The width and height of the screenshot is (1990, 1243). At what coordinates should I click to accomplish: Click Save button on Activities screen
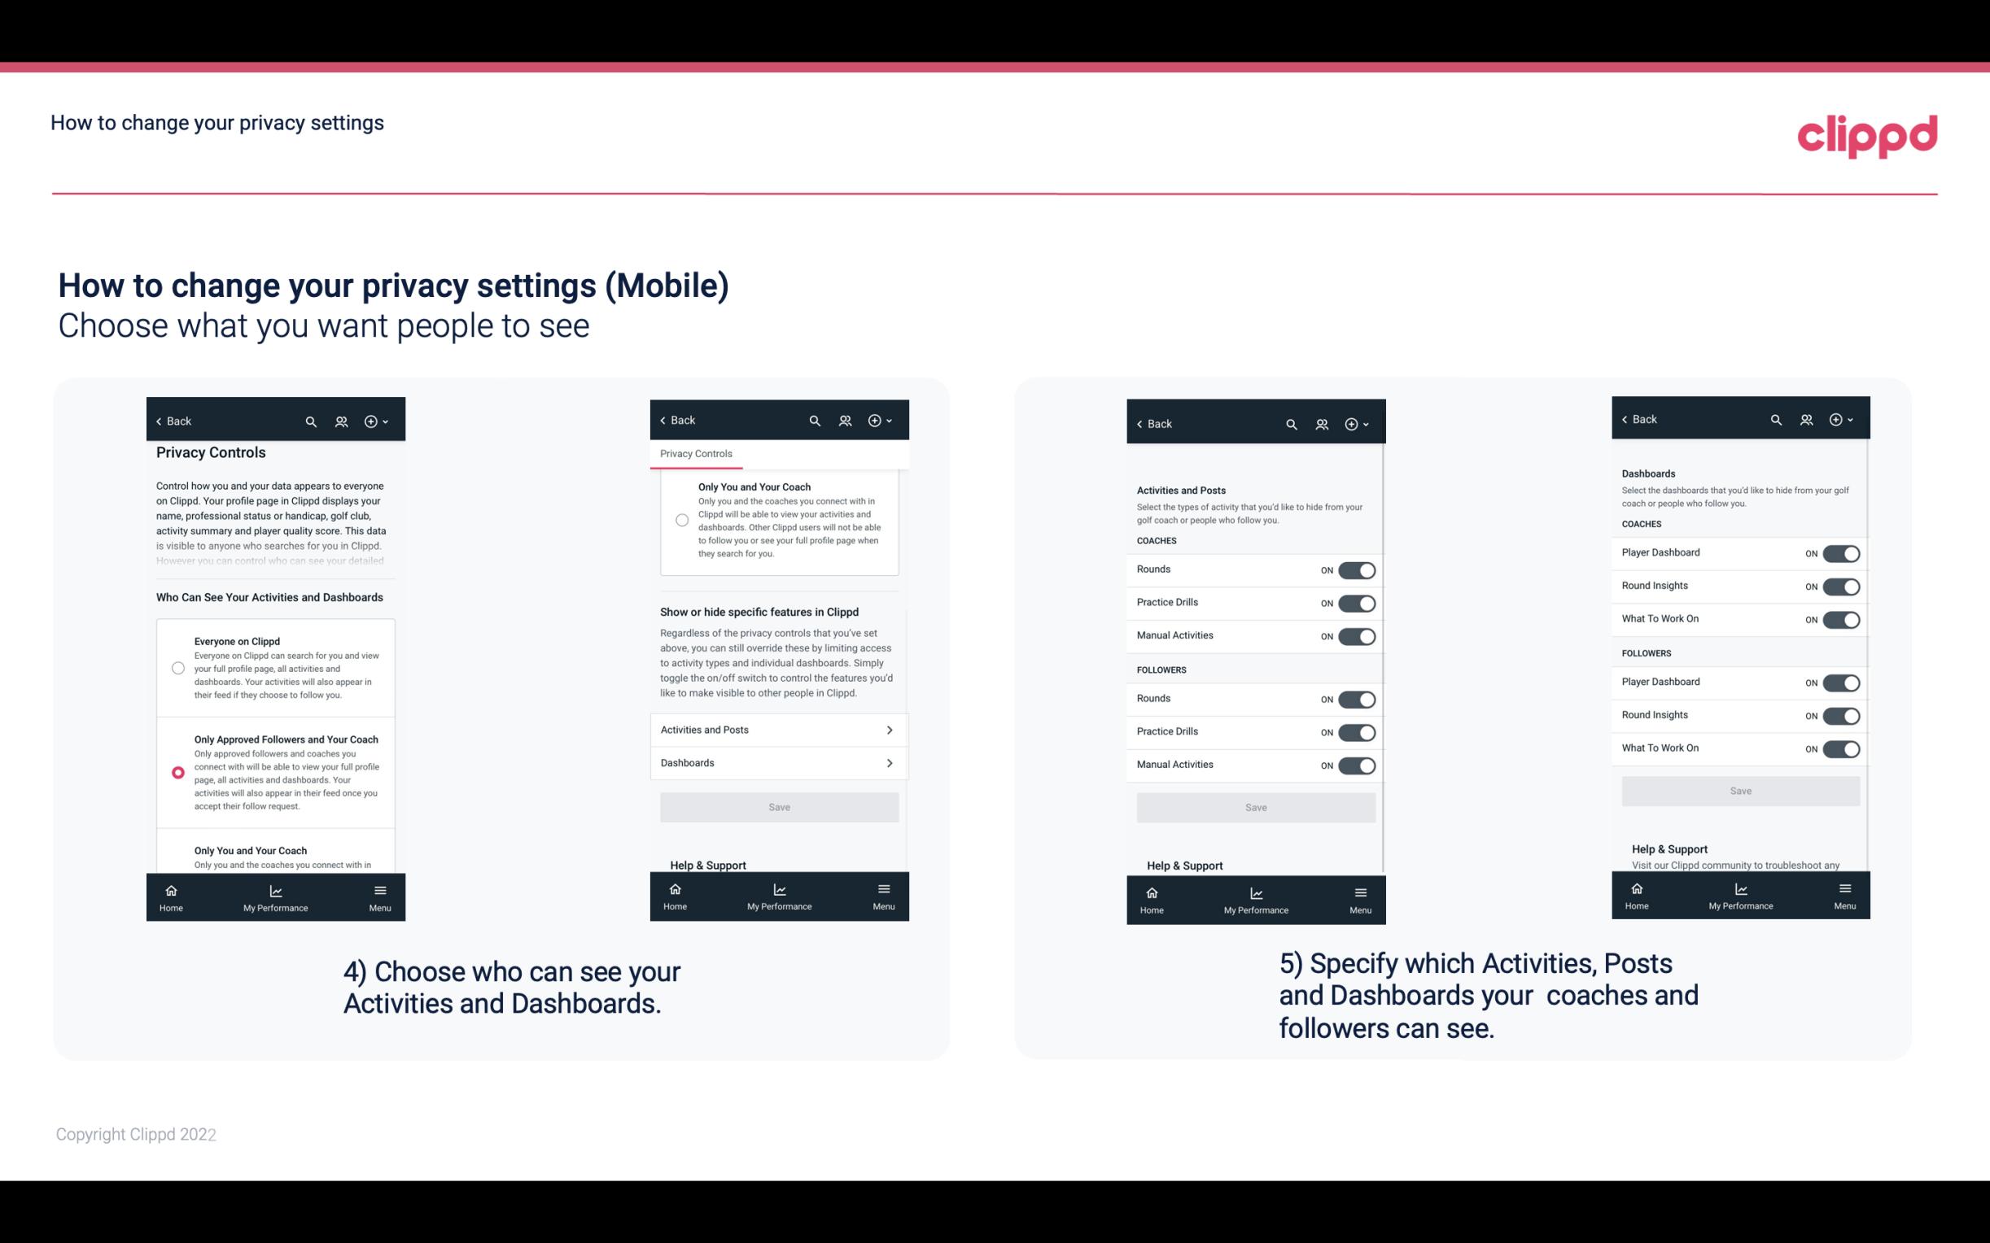pyautogui.click(x=1255, y=806)
